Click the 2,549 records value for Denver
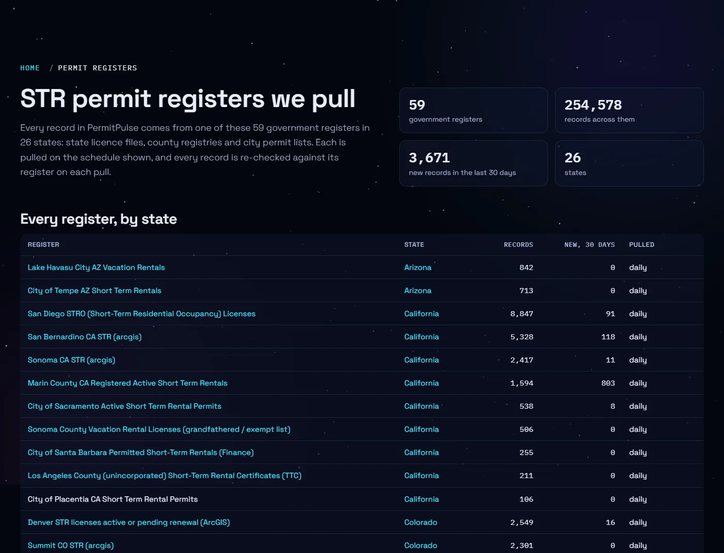The height and width of the screenshot is (553, 724). [x=522, y=522]
